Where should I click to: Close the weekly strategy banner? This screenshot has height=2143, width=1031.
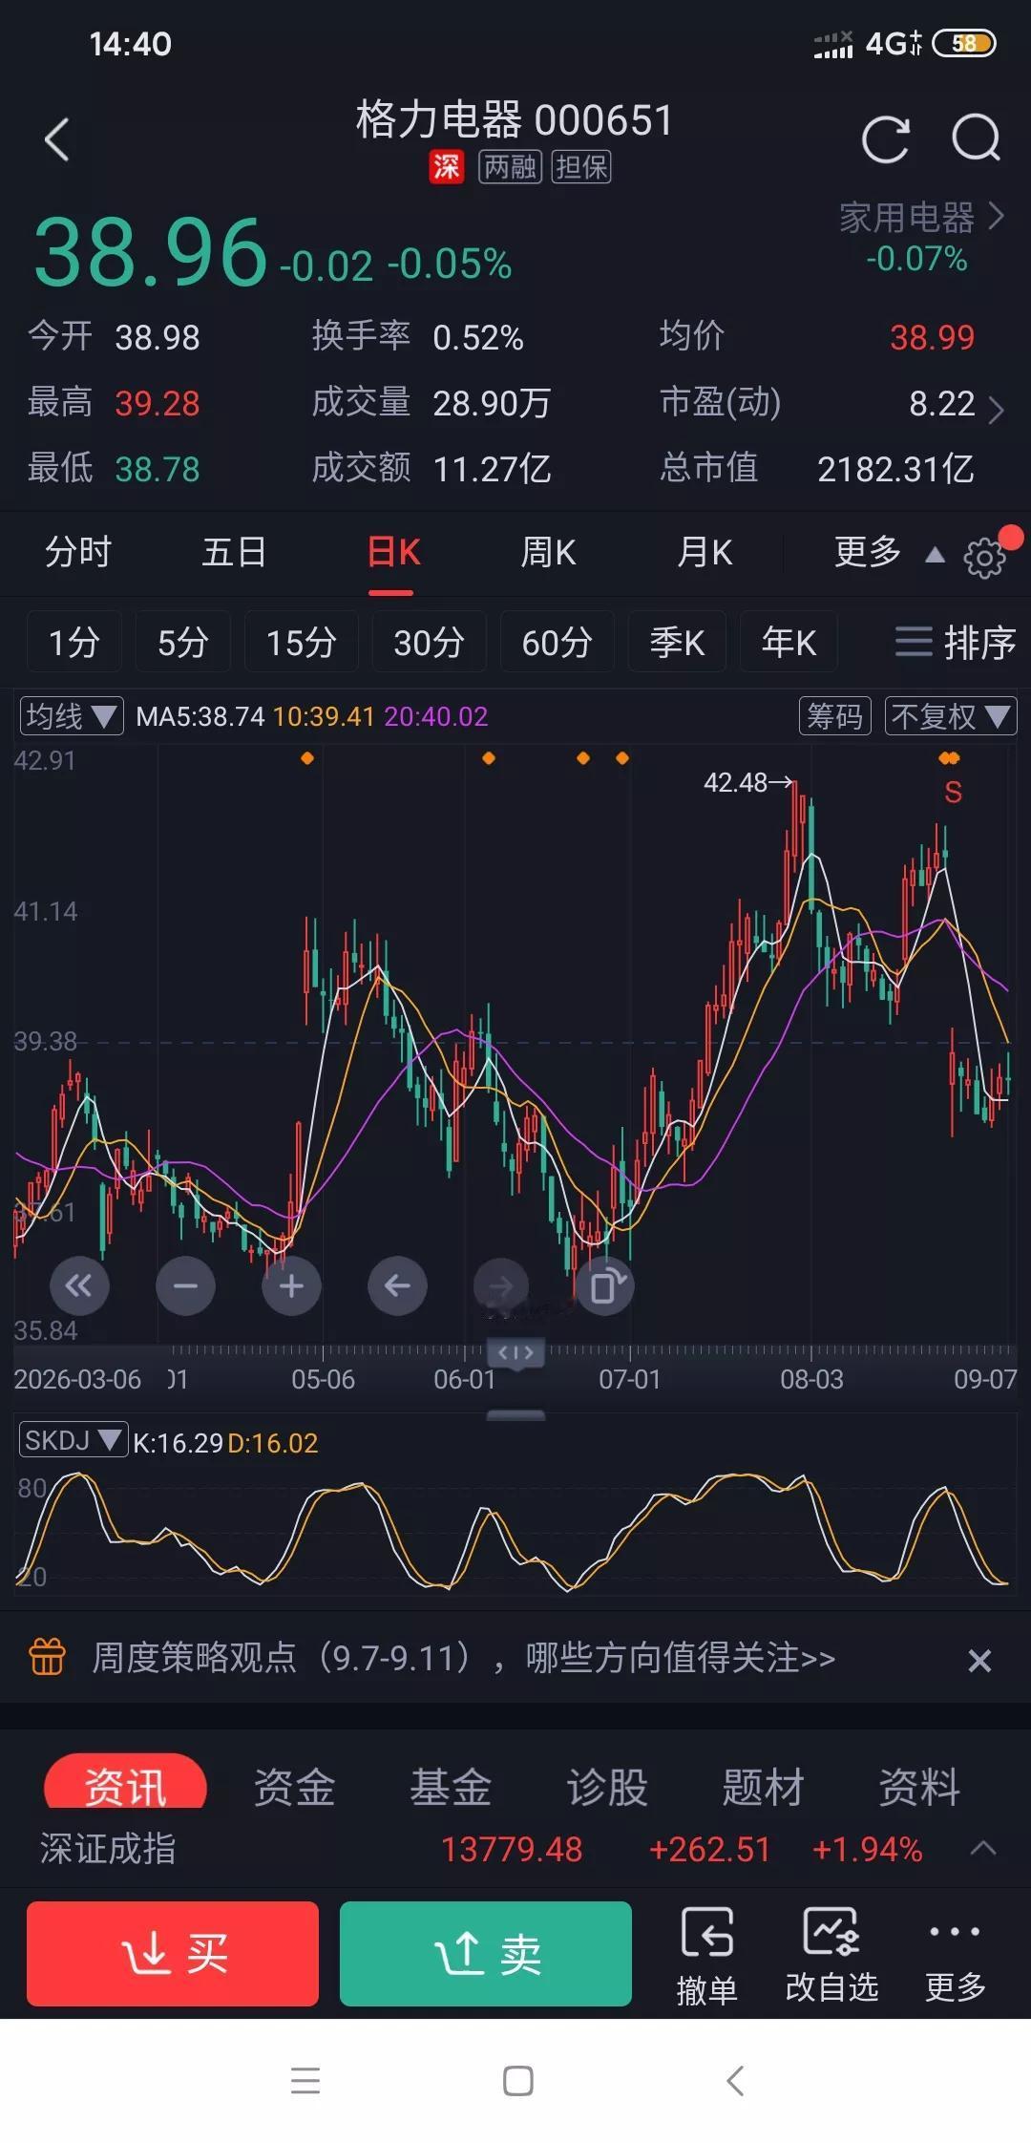tap(979, 1660)
